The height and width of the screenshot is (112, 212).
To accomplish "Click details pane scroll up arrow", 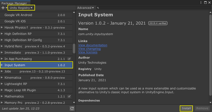I will [210, 12].
